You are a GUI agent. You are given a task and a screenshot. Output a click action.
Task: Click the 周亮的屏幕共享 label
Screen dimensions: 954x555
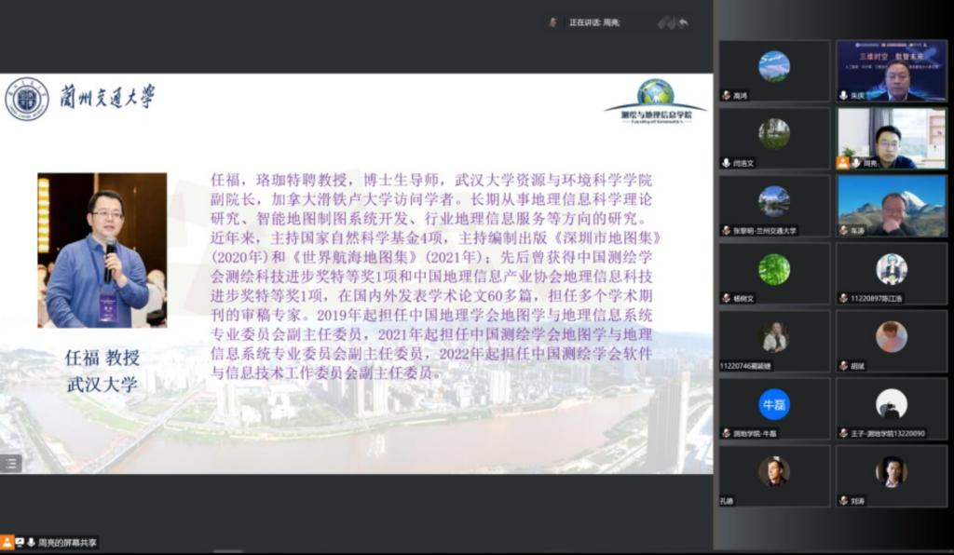(67, 542)
